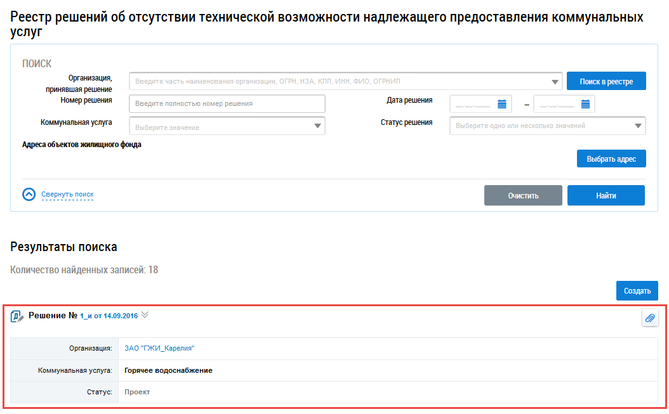The height and width of the screenshot is (414, 669).
Task: Open the start date calendar picker
Action: point(502,104)
